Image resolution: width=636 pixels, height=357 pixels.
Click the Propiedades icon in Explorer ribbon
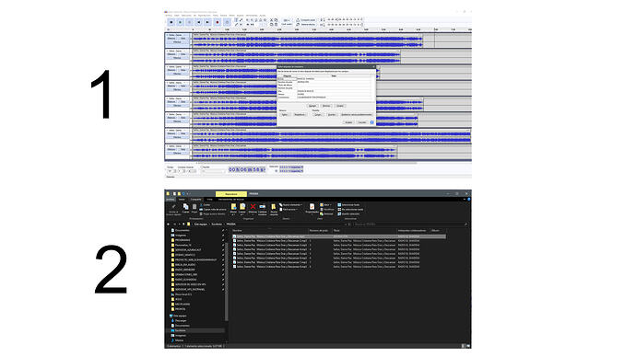coord(312,206)
